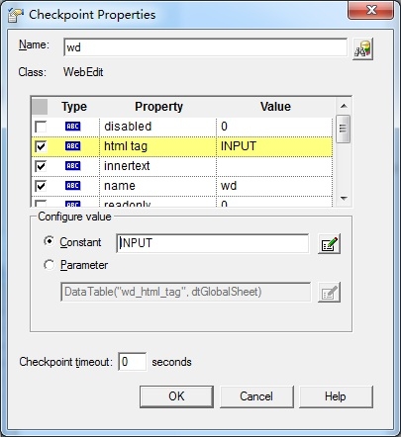Click the 0 value cell in disabled row

point(274,127)
